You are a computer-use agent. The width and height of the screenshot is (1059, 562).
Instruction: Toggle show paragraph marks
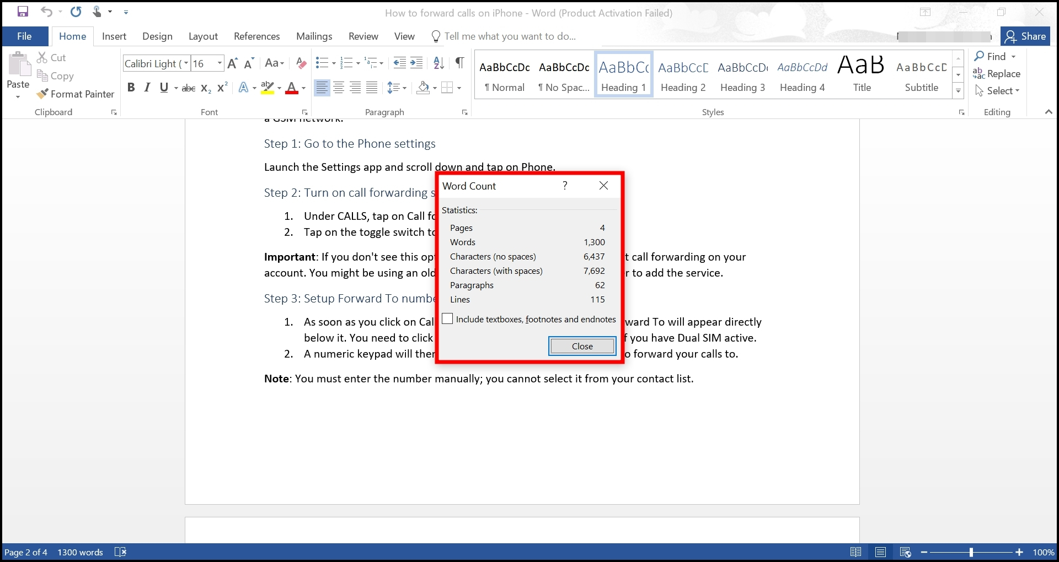pyautogui.click(x=459, y=63)
